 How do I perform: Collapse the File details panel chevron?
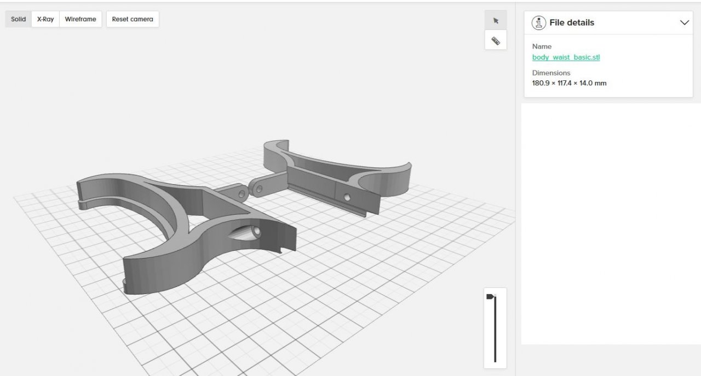tap(684, 23)
